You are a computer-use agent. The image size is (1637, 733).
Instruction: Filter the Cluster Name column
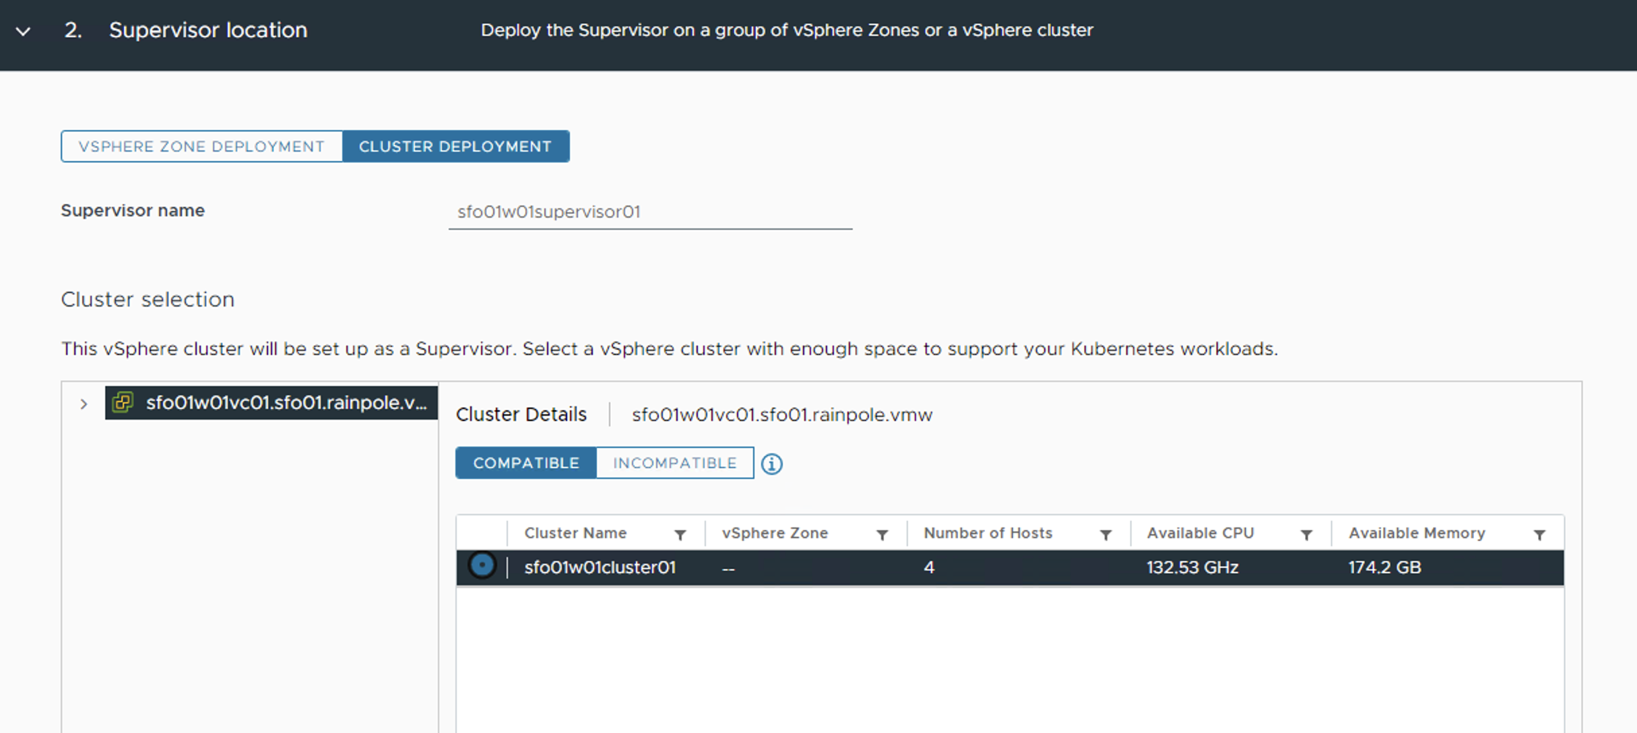pos(680,535)
